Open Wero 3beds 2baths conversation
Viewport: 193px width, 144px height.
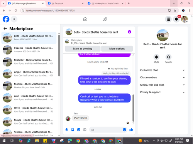(29, 110)
